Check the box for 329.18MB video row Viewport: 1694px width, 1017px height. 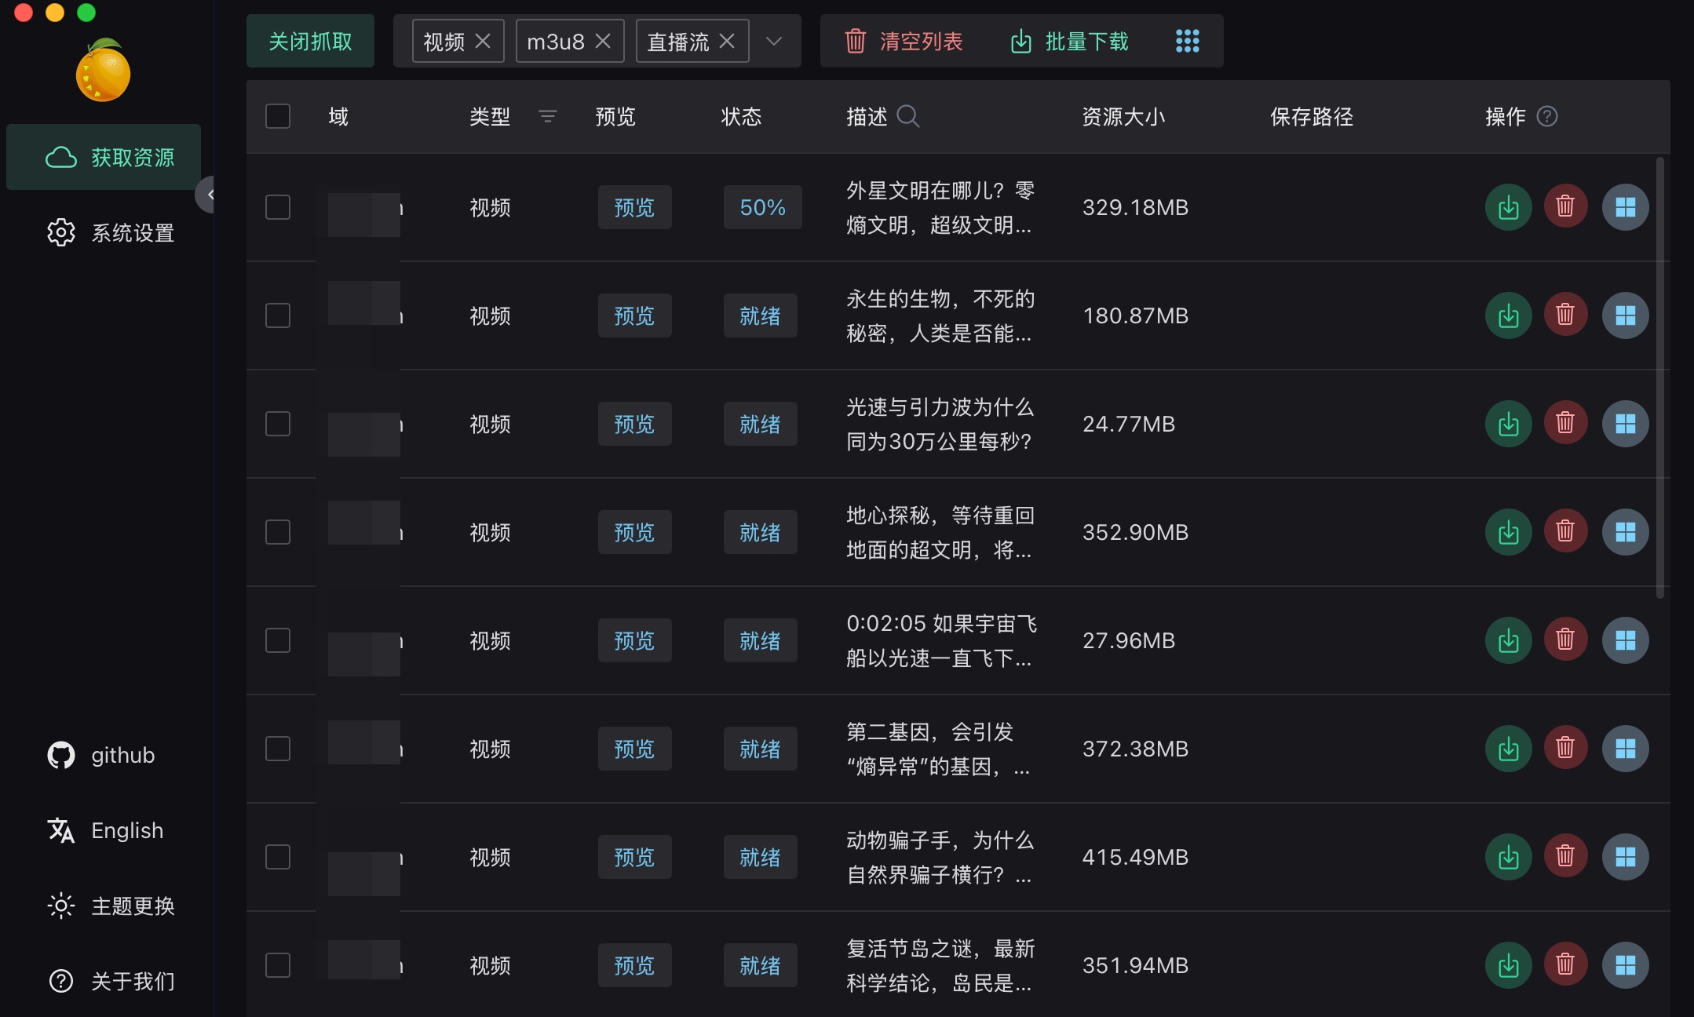tap(278, 207)
